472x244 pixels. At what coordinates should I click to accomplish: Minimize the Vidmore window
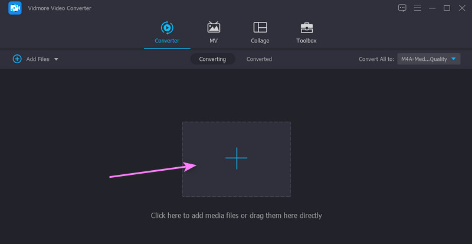tap(432, 8)
